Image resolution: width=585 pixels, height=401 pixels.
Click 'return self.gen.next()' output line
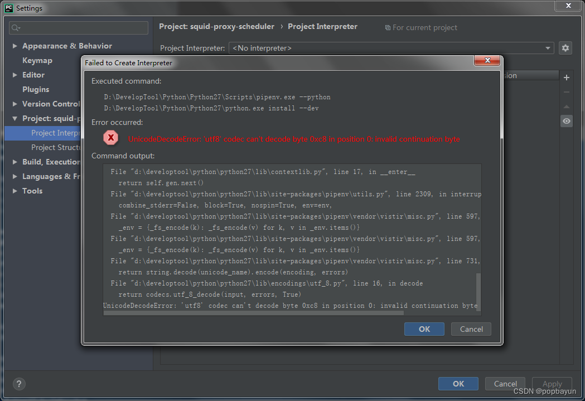tap(161, 183)
